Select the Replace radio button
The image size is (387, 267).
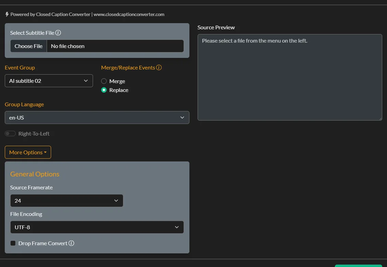pos(104,90)
